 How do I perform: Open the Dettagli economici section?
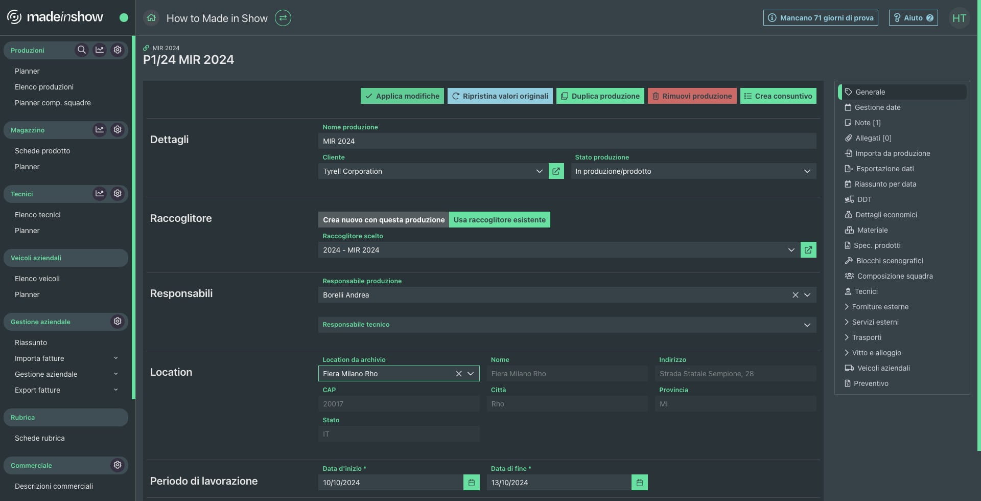(x=881, y=215)
